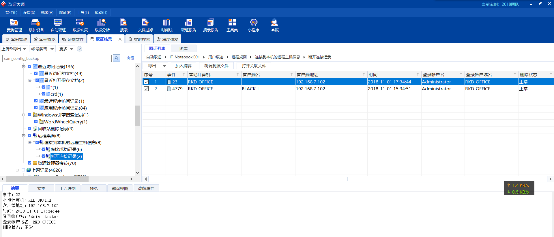Click the tree panel horizontal scrollbar thumb
The width and height of the screenshot is (554, 237).
48,179
